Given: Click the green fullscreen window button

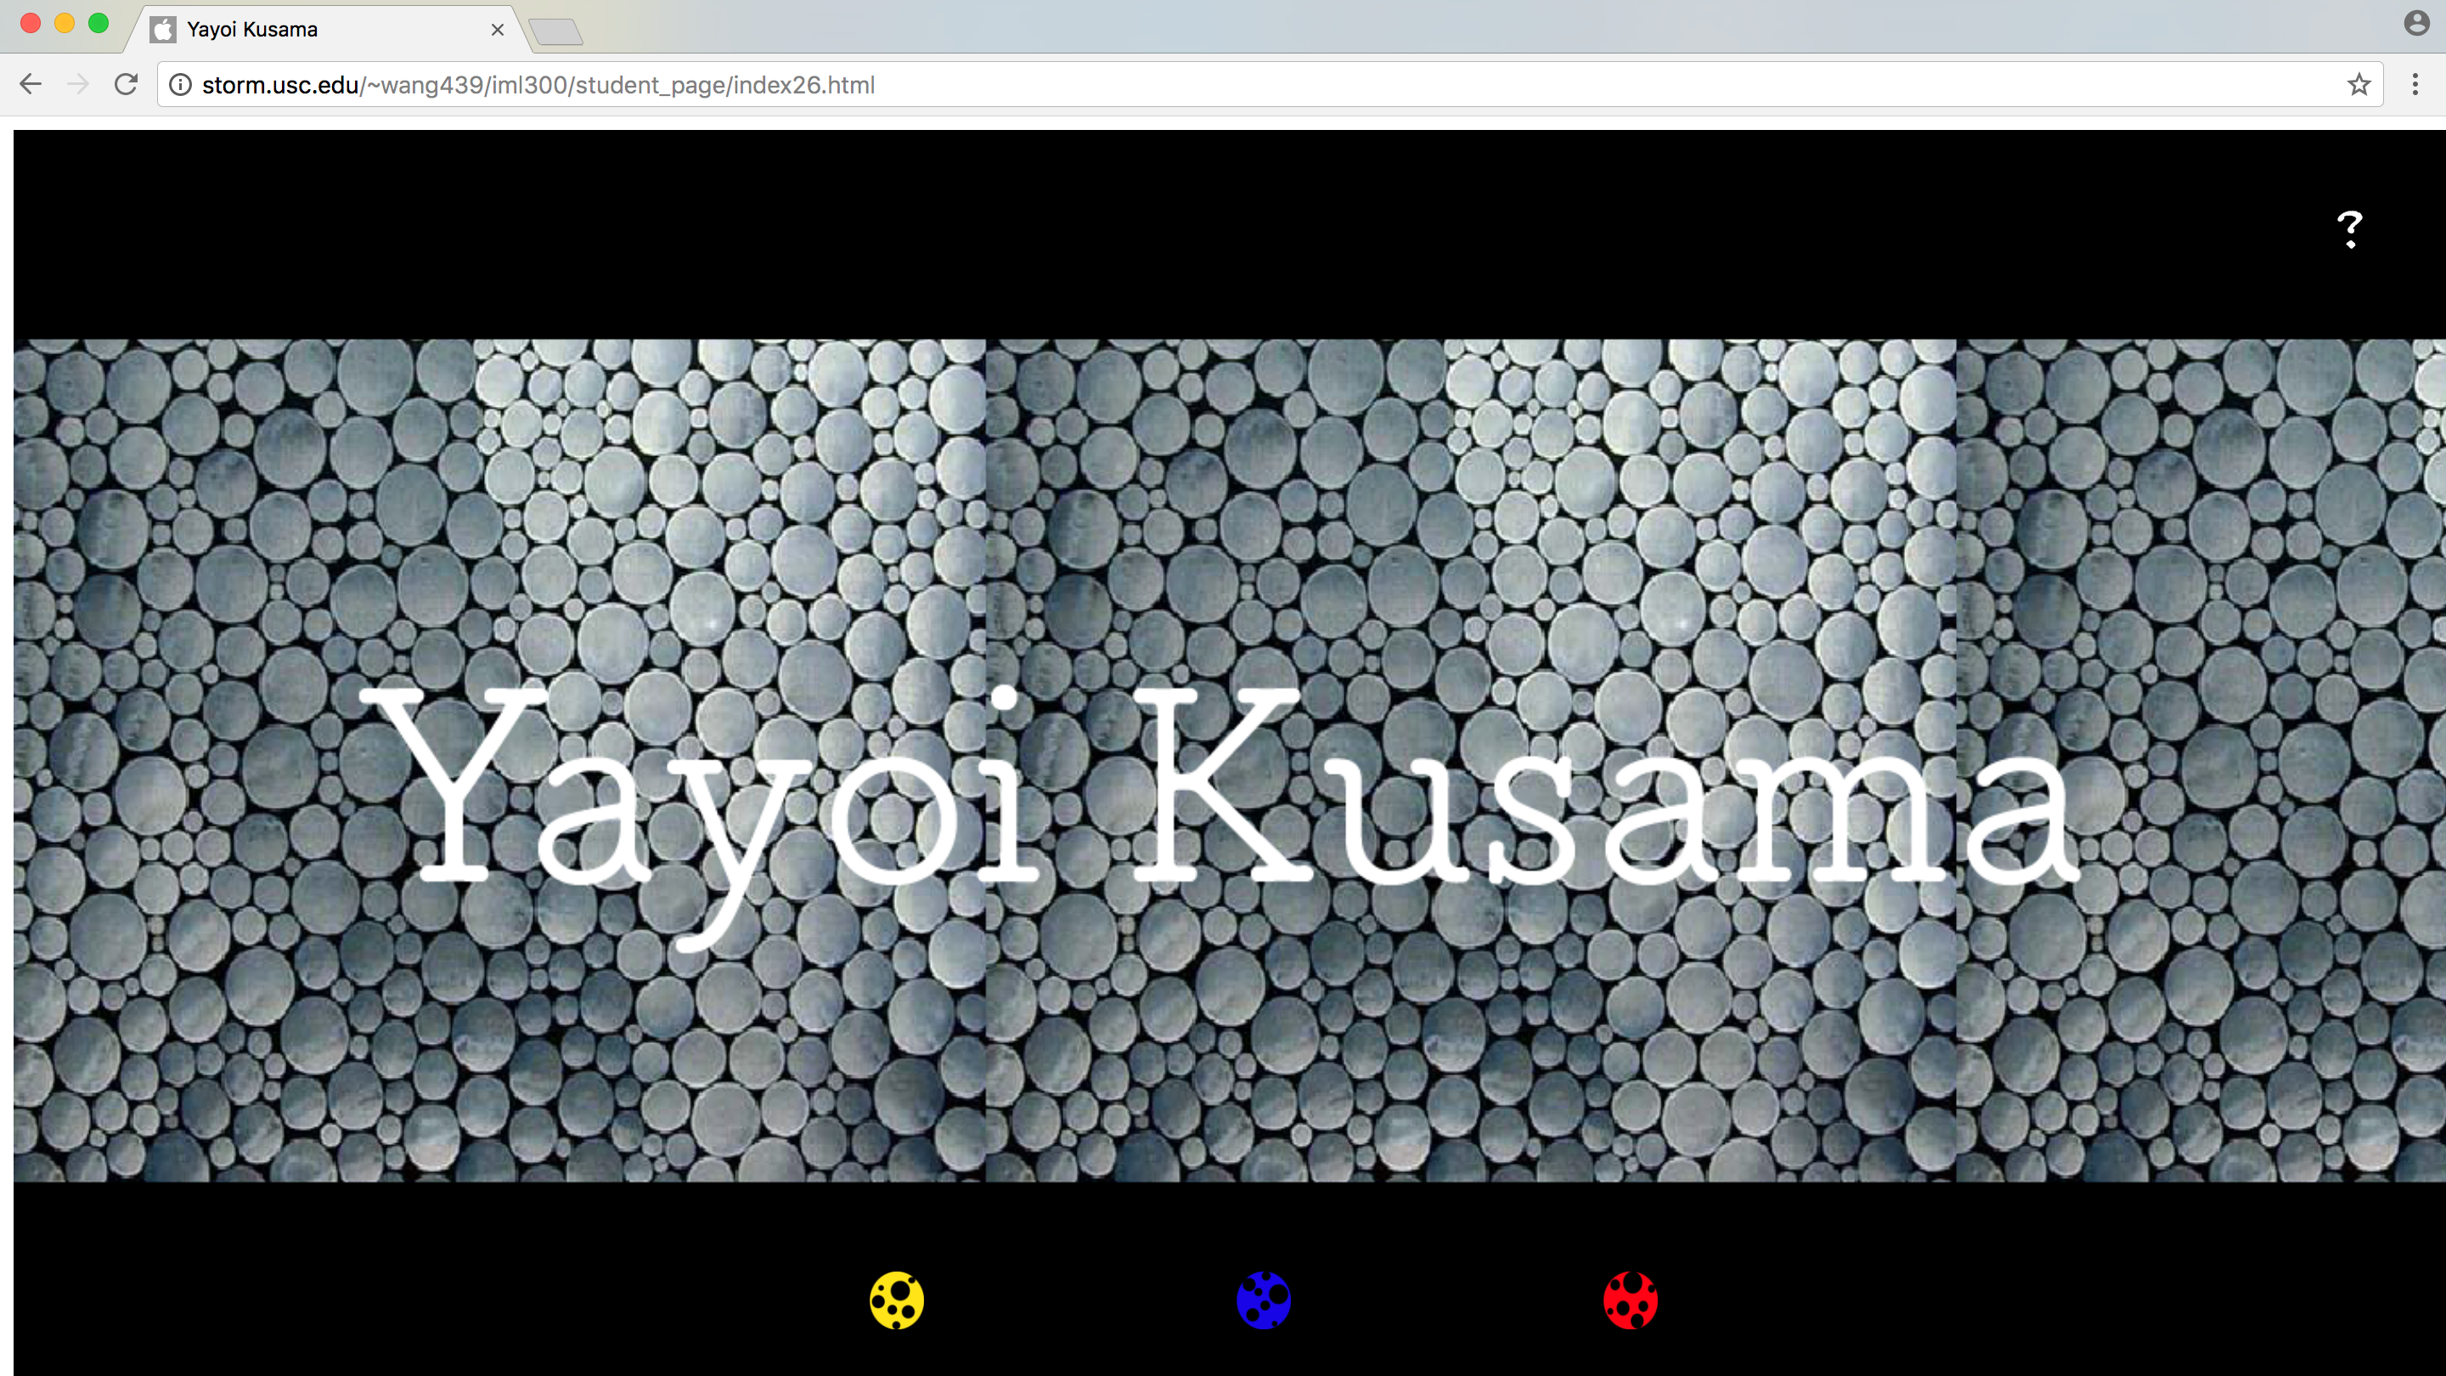Looking at the screenshot, I should tap(99, 23).
